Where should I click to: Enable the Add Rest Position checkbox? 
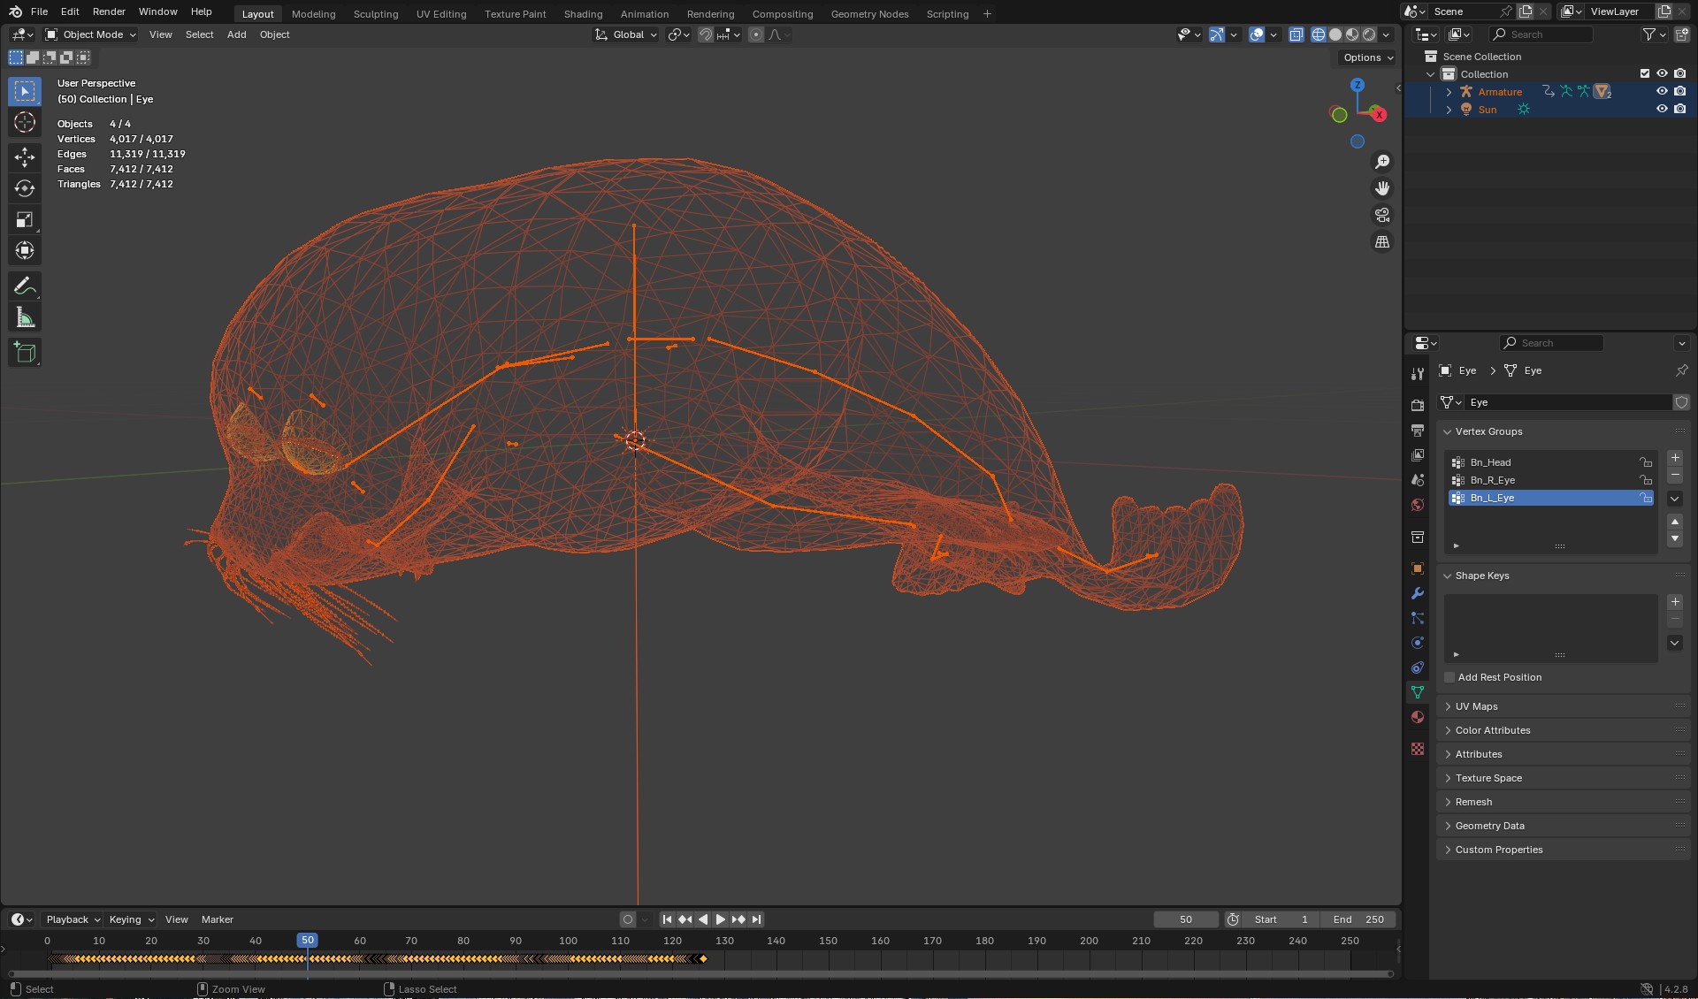pyautogui.click(x=1449, y=677)
